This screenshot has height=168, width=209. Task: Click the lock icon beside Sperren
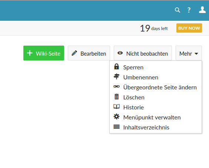point(116,66)
